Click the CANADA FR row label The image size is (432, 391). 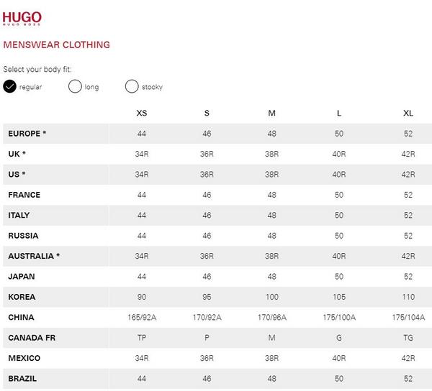coord(32,337)
